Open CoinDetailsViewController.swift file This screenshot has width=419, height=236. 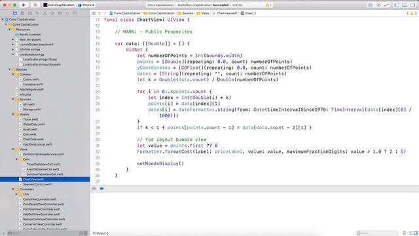coord(44,204)
